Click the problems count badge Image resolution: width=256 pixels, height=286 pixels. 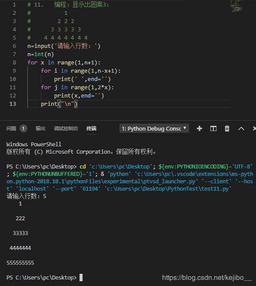tap(23, 128)
